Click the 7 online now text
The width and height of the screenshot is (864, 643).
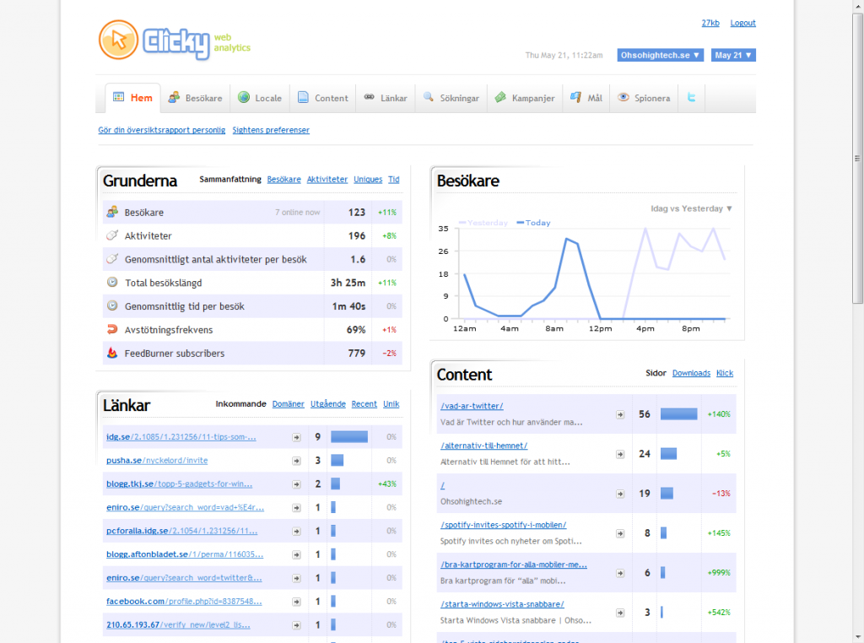(298, 213)
